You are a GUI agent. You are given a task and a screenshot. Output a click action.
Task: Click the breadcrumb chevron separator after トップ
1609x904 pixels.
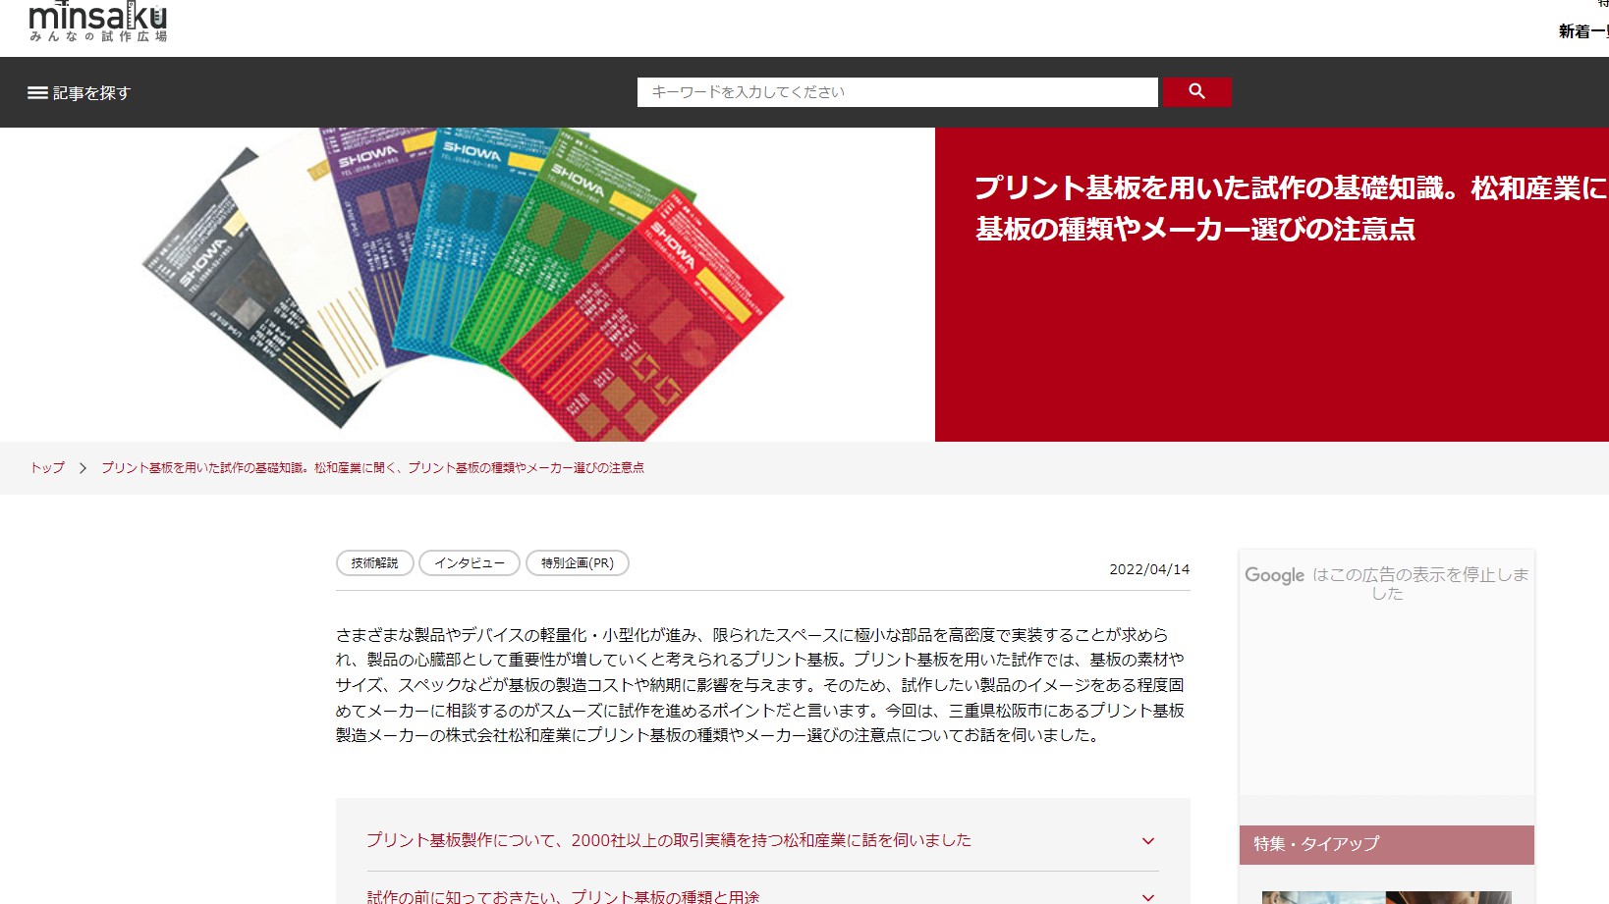tap(83, 467)
